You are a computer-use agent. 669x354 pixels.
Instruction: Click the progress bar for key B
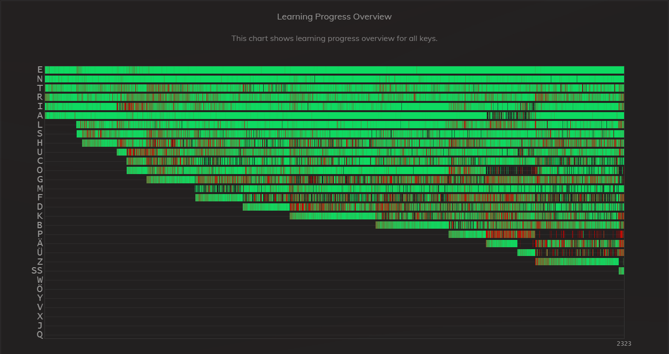(500, 225)
